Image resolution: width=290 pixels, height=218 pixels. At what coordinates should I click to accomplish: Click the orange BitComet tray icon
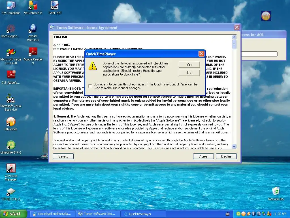click(x=243, y=214)
